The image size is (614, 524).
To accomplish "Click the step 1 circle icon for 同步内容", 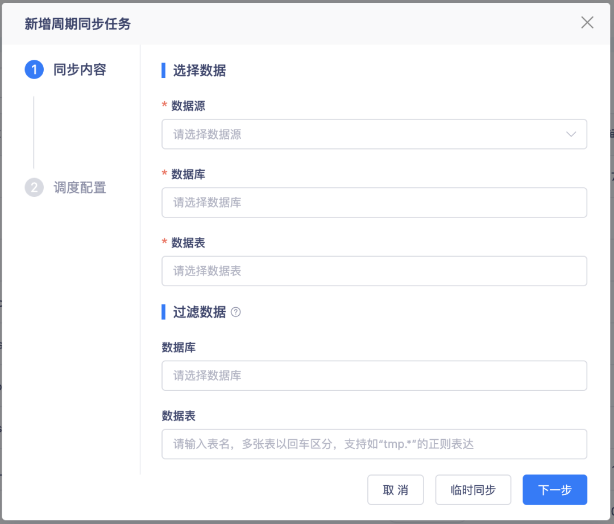I will 35,69.
